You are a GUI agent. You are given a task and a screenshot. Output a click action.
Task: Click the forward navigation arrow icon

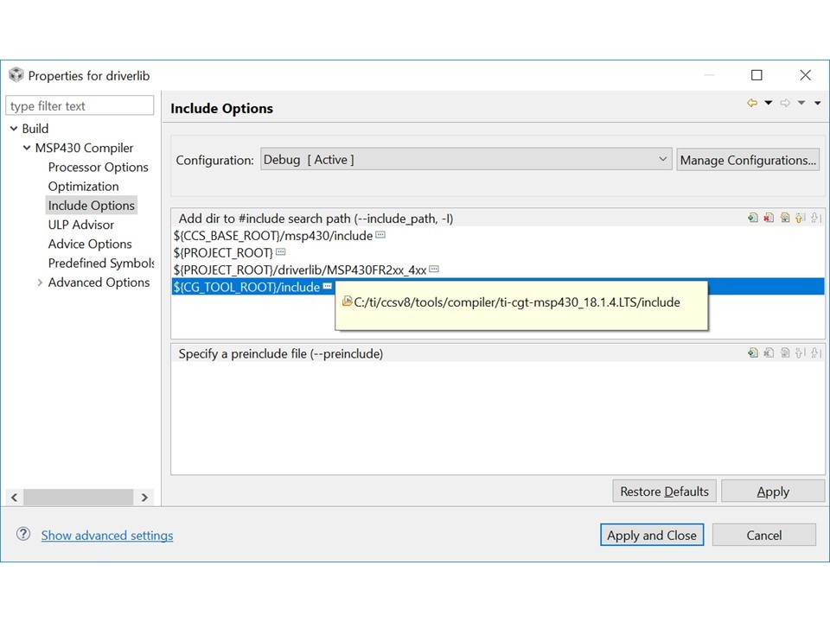click(x=784, y=103)
